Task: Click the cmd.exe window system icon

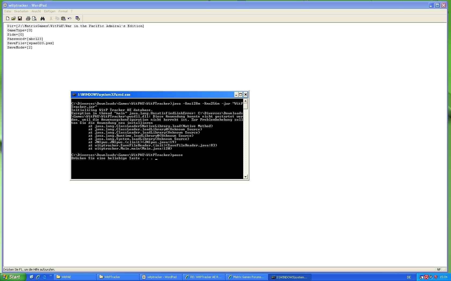Action: point(74,94)
